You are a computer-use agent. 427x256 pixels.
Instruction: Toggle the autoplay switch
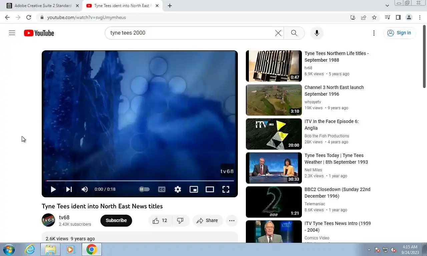[x=144, y=189]
